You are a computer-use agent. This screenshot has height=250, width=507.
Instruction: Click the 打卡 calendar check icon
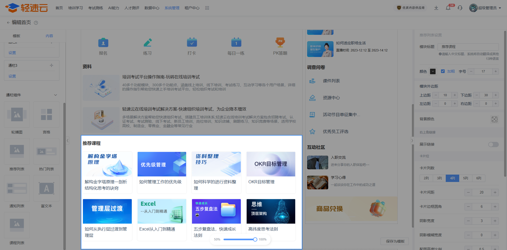[192, 42]
